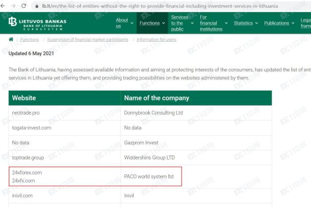Expand the Functions chevron
The height and width of the screenshot is (207, 311).
coord(164,23)
